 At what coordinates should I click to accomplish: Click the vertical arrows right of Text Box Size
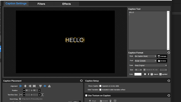tap(42, 95)
